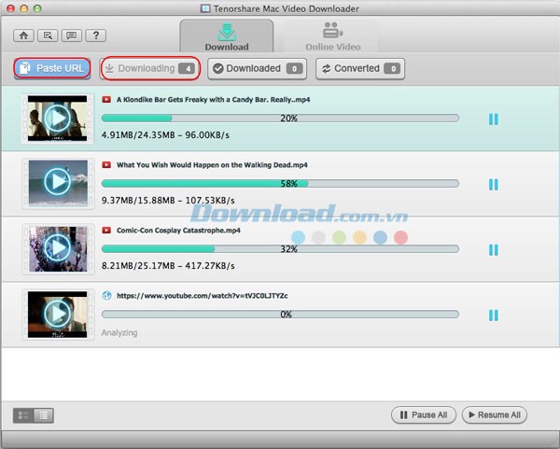Switch to thumbnail list view
Viewport: 560px width, 449px height.
click(23, 415)
